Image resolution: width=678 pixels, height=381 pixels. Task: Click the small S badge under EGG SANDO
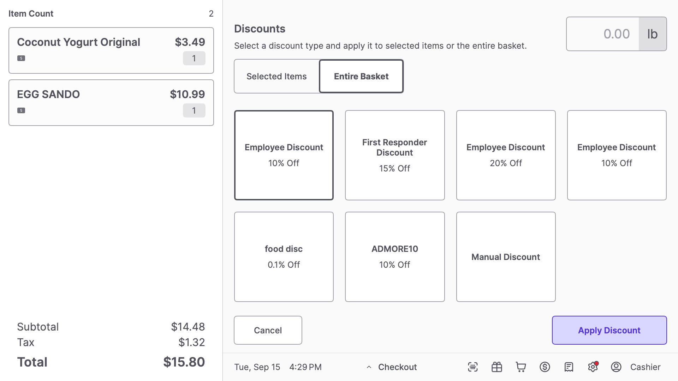21,110
